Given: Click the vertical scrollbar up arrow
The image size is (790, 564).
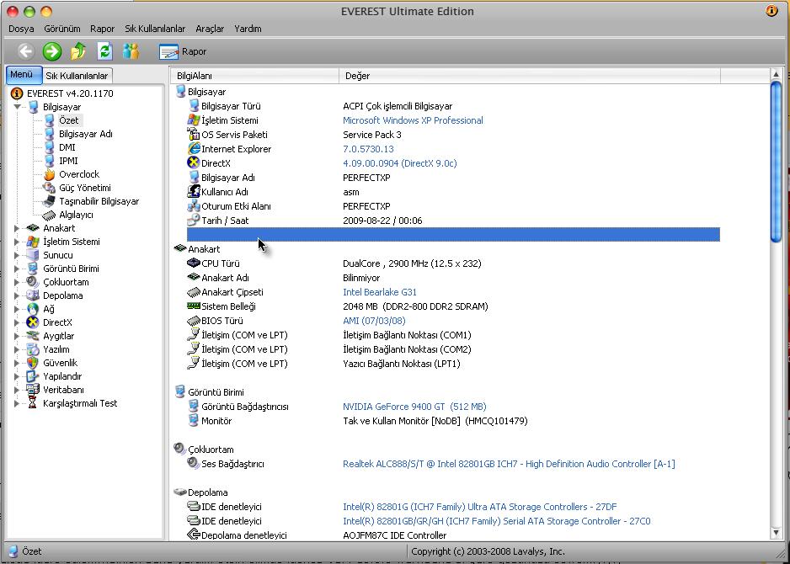Looking at the screenshot, I should 776,75.
